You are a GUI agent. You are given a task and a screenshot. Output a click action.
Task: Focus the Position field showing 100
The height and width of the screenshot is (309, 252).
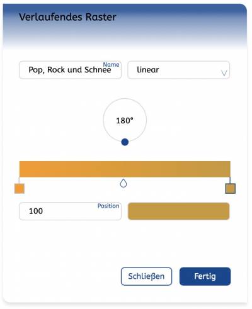click(70, 211)
